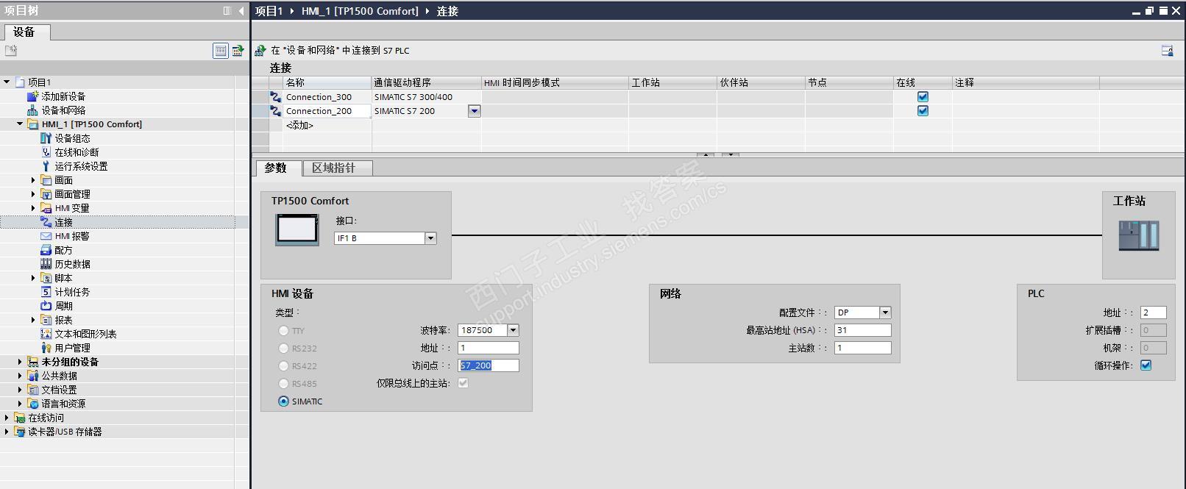
Task: Select the 连接 connections icon in tree
Action: click(46, 222)
